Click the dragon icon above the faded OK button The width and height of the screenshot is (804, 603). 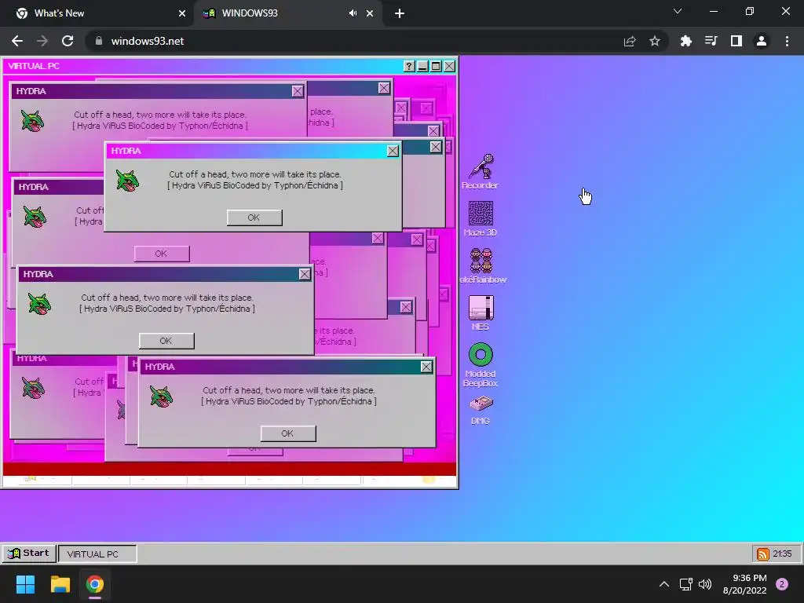coord(35,217)
